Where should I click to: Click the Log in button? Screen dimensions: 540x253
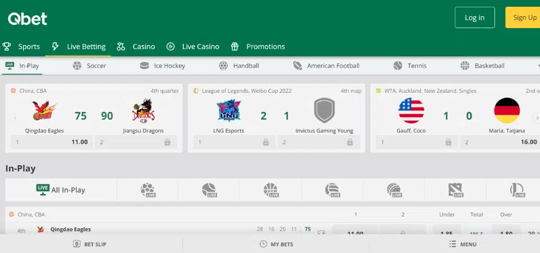tap(475, 17)
